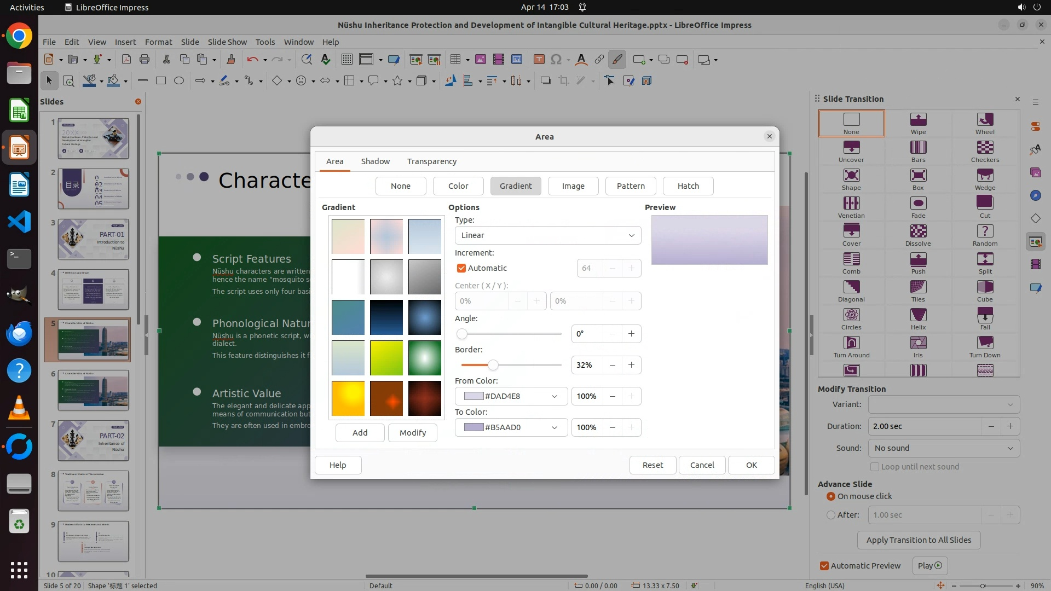
Task: Open the Slide Show menu
Action: pyautogui.click(x=227, y=42)
